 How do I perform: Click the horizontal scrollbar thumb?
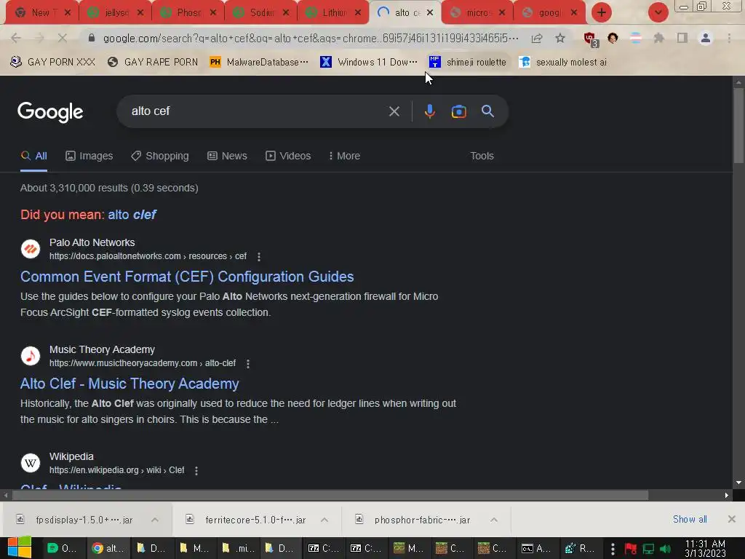tap(330, 495)
